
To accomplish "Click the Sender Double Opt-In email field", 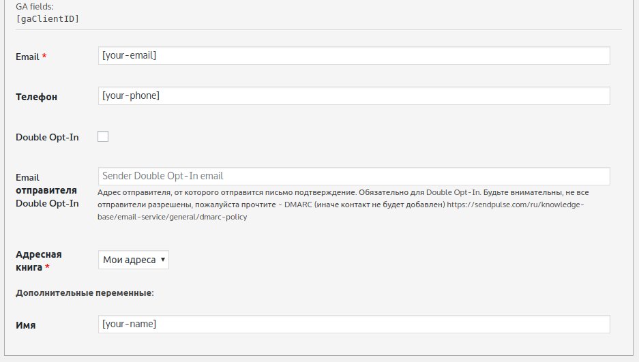I will (354, 176).
